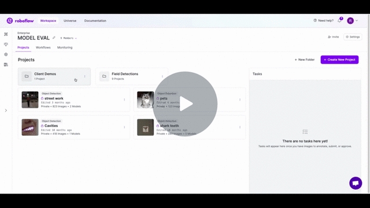The width and height of the screenshot is (370, 208).
Task: Open the Settings button at top right
Action: (x=353, y=37)
